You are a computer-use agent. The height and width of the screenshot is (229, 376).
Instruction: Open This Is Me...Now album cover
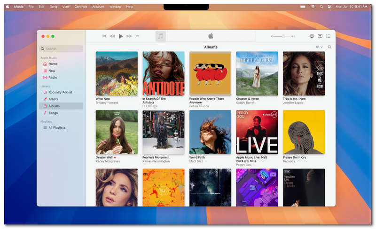point(304,73)
